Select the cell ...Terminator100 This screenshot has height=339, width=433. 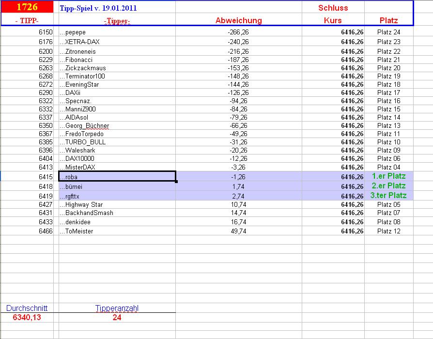pyautogui.click(x=117, y=76)
